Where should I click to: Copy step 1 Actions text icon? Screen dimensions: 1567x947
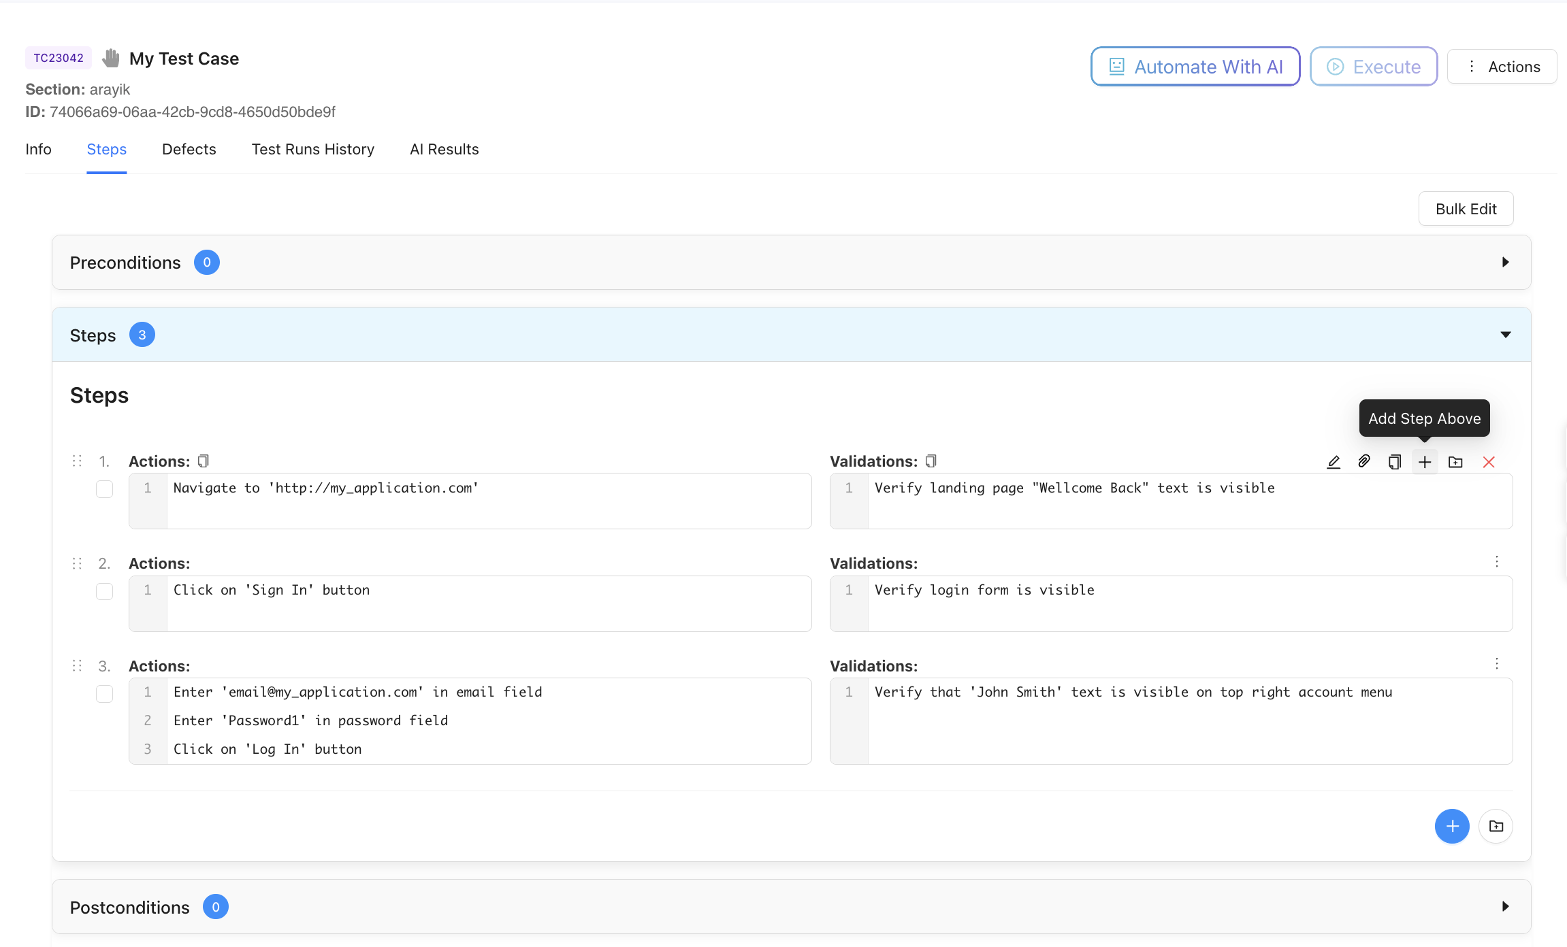[x=203, y=461]
